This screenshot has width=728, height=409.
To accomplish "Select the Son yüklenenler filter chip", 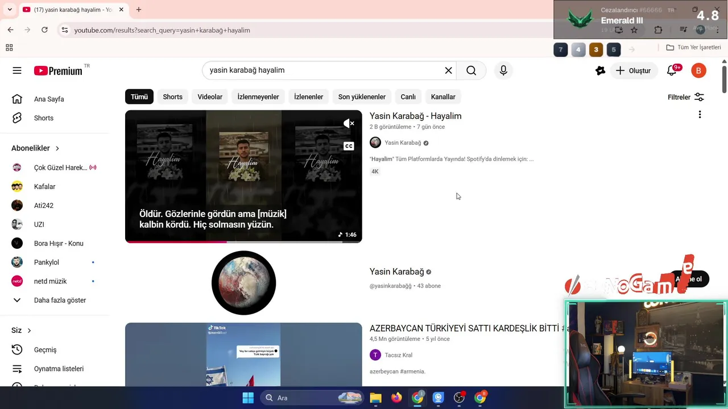I will pos(362,97).
